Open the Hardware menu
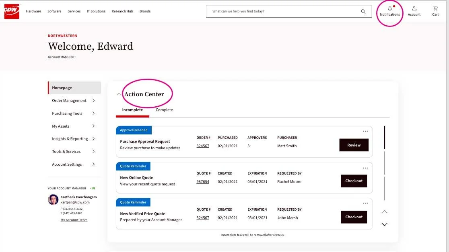The height and width of the screenshot is (252, 449). pos(33,11)
